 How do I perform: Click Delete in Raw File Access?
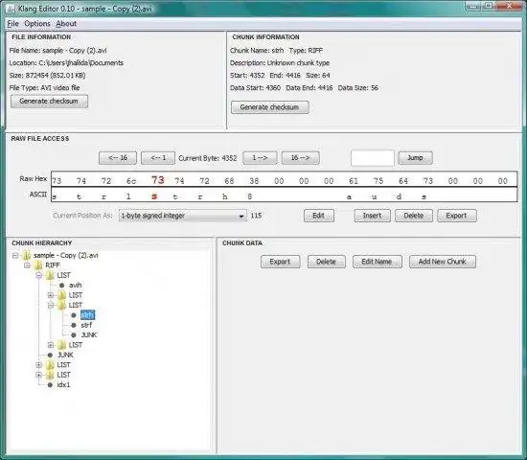click(x=413, y=216)
